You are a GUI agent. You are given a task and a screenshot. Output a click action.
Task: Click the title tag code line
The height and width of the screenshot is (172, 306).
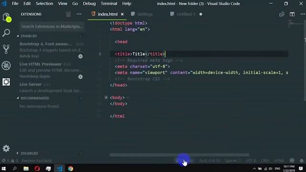140,54
